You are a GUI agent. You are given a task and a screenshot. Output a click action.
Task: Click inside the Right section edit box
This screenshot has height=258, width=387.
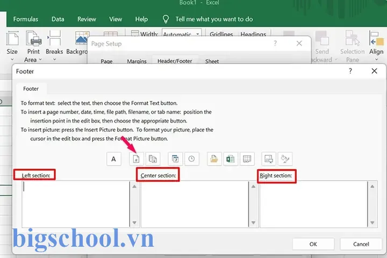pyautogui.click(x=313, y=204)
